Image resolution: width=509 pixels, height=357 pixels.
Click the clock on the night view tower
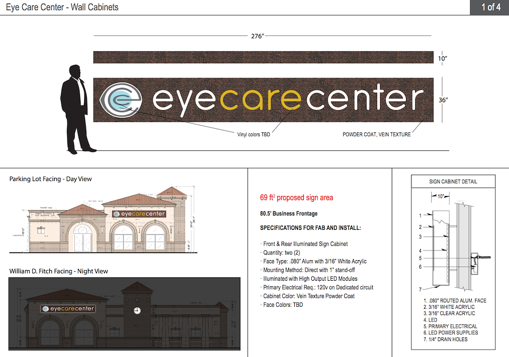tap(137, 310)
